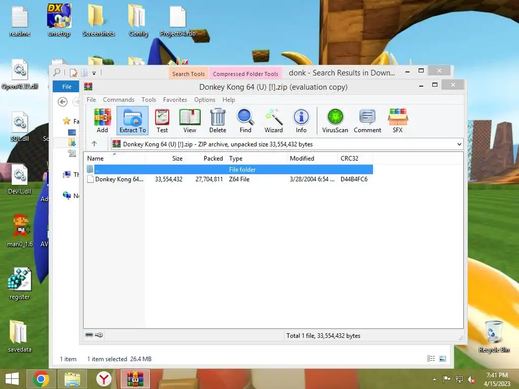
Task: Open the Tools menu
Action: (149, 100)
